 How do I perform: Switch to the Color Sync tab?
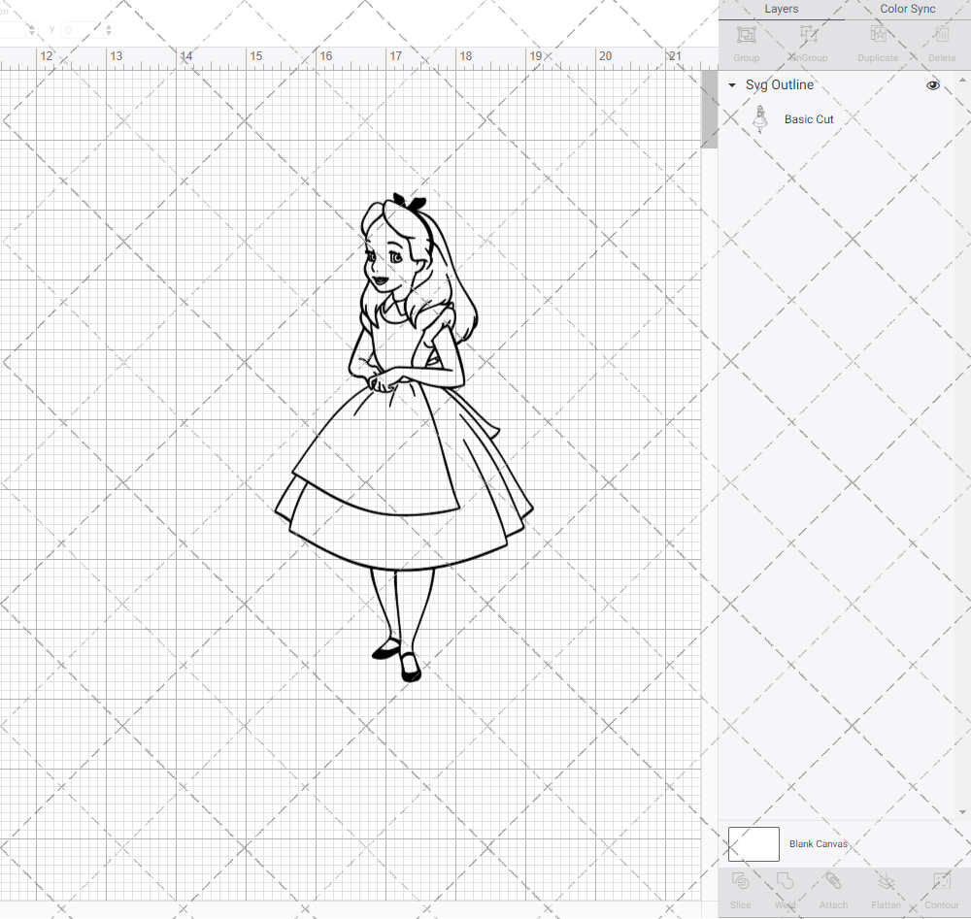907,9
